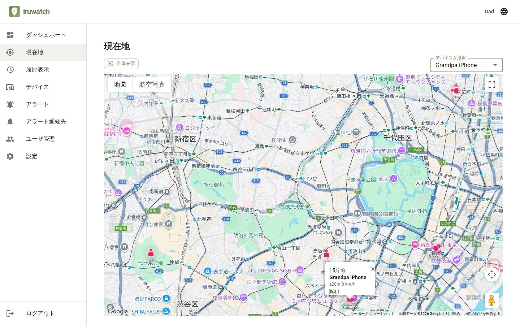Open ユーザ管理 page
Image resolution: width=520 pixels, height=325 pixels.
tap(43, 139)
